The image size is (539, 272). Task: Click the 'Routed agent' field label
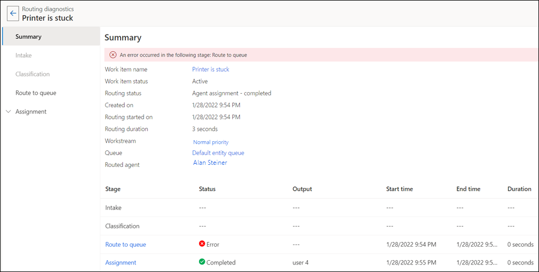[122, 165]
